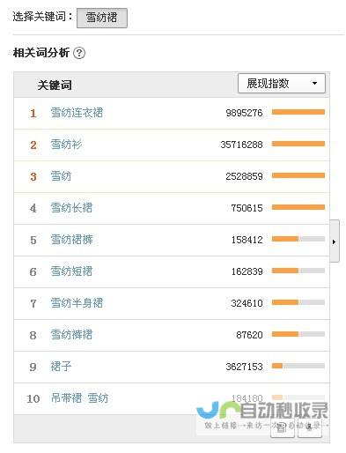The image size is (346, 453).
Task: Select the 雪纺裙 keyword button
Action: pos(102,18)
